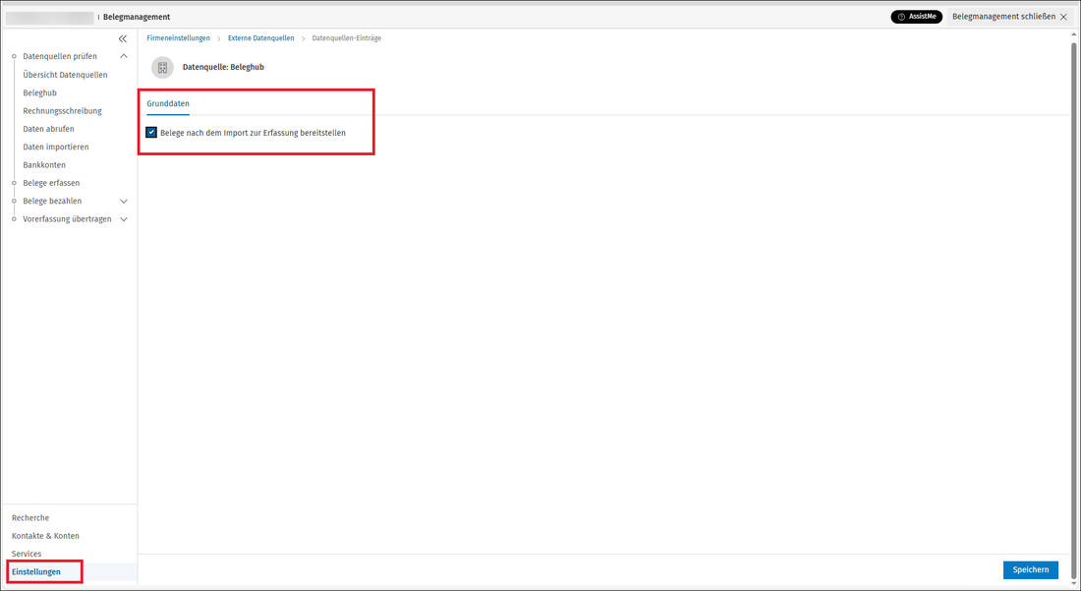Screen dimensions: 1081x591
Task: Select Beleghub in the sidebar
Action: pos(39,92)
